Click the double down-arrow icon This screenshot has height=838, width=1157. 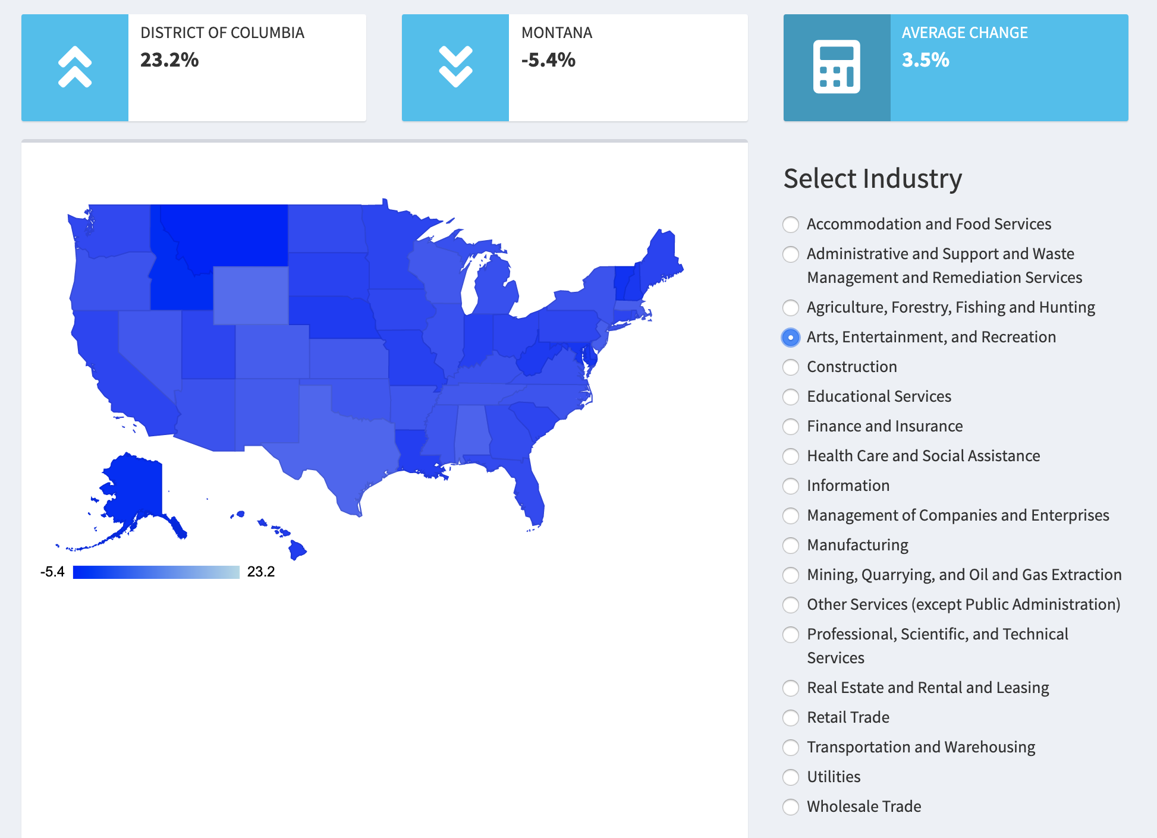click(x=455, y=67)
